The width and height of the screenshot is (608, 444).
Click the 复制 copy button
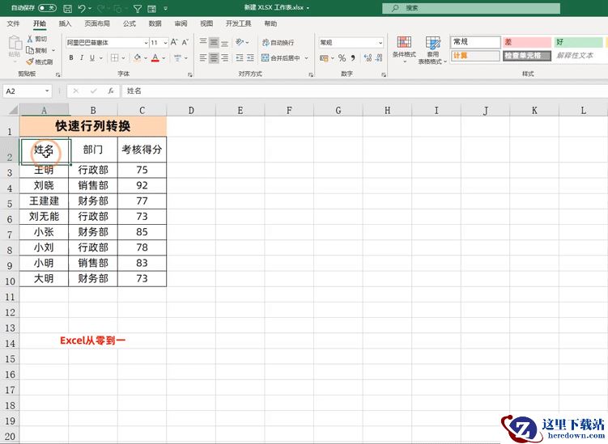click(36, 50)
